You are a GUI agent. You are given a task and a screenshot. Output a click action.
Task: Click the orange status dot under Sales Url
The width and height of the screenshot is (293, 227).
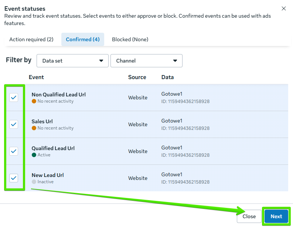34,128
